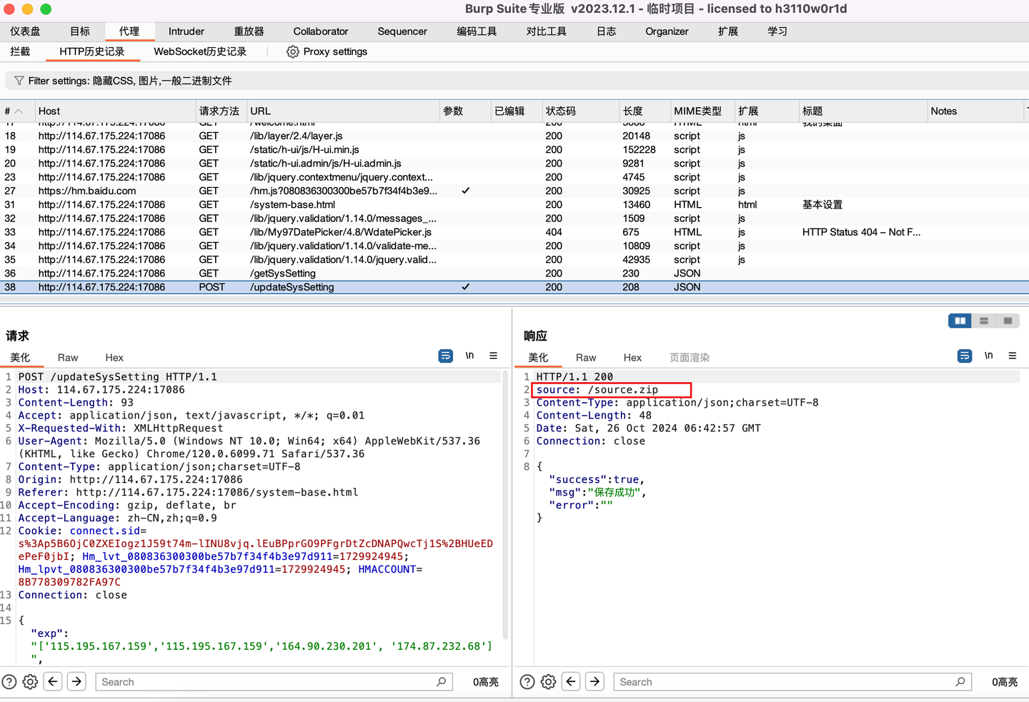Image resolution: width=1029 pixels, height=702 pixels.
Task: Navigate back with the left arrow in request panel
Action: pos(52,681)
